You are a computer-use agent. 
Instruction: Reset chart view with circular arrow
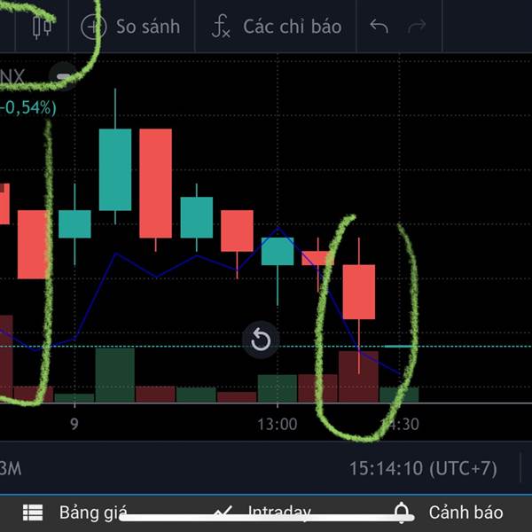261,340
